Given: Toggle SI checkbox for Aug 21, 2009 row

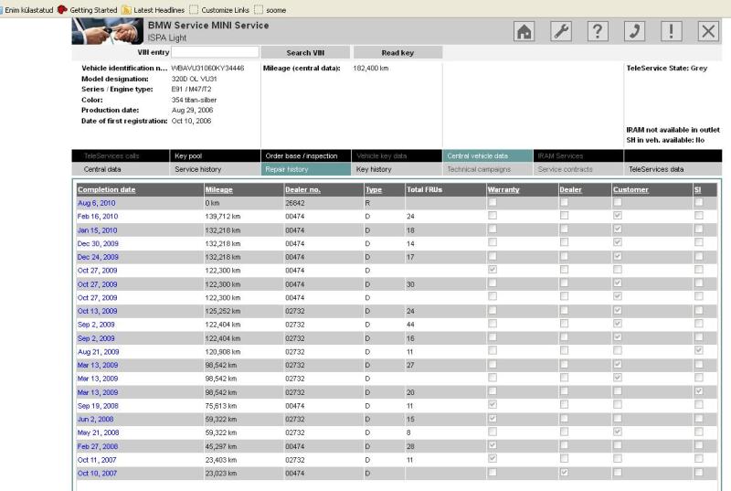Looking at the screenshot, I should point(699,350).
